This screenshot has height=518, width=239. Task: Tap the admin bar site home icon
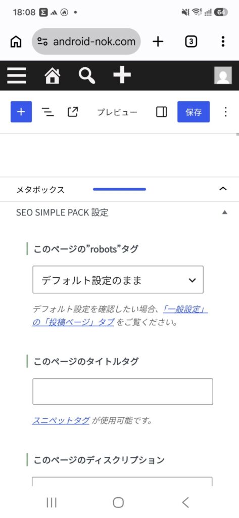pos(53,75)
